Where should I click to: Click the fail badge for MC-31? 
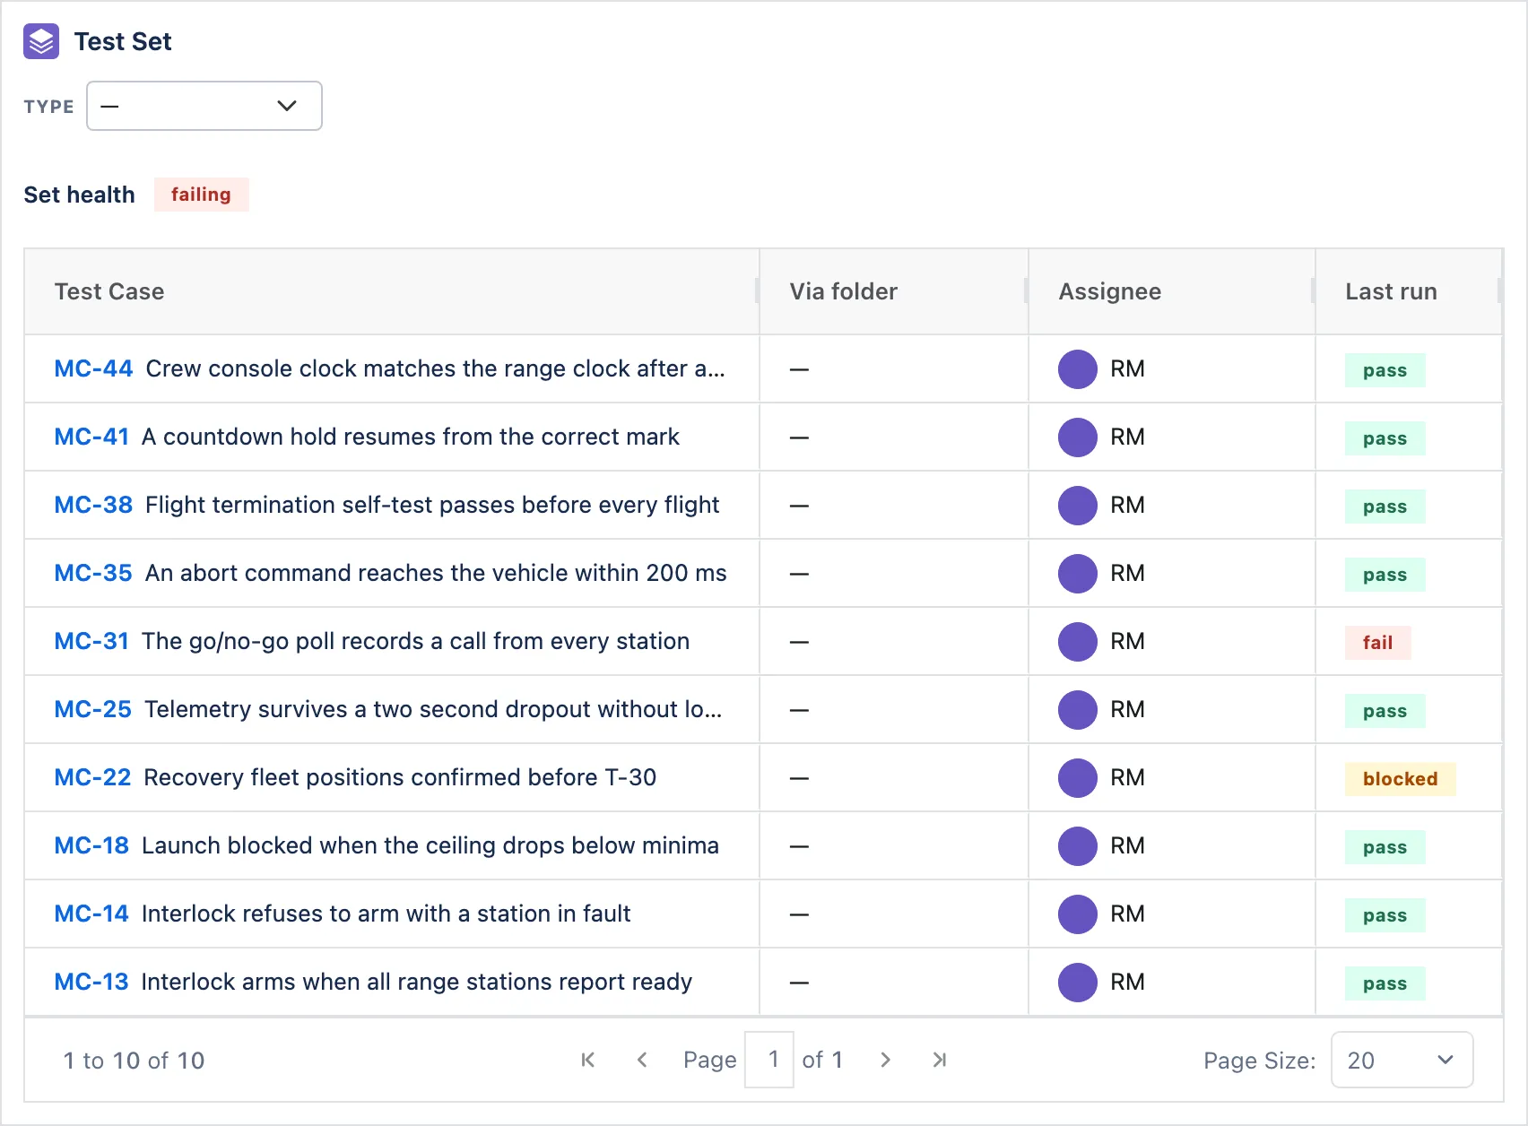point(1377,642)
